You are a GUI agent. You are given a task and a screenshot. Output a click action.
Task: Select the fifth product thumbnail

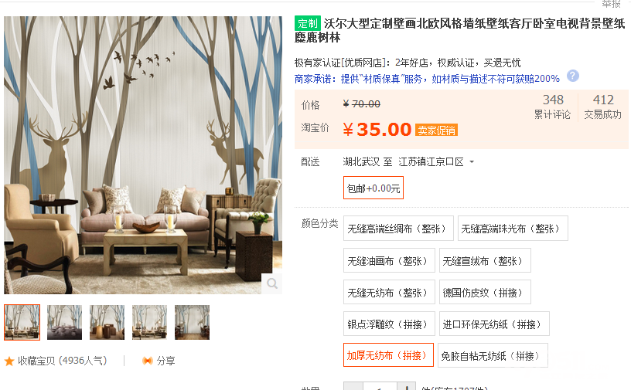192,323
